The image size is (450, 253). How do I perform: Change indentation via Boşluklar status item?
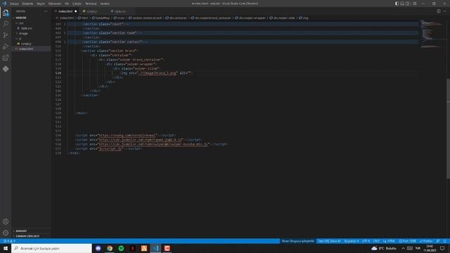352,241
